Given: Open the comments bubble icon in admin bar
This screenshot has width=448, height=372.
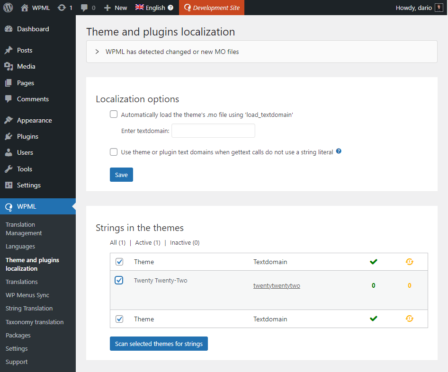Looking at the screenshot, I should 84,8.
